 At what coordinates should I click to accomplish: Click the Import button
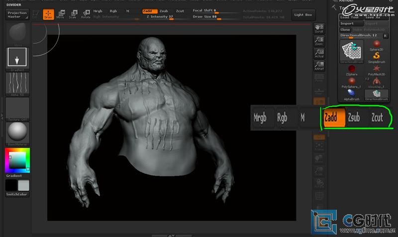(x=351, y=23)
